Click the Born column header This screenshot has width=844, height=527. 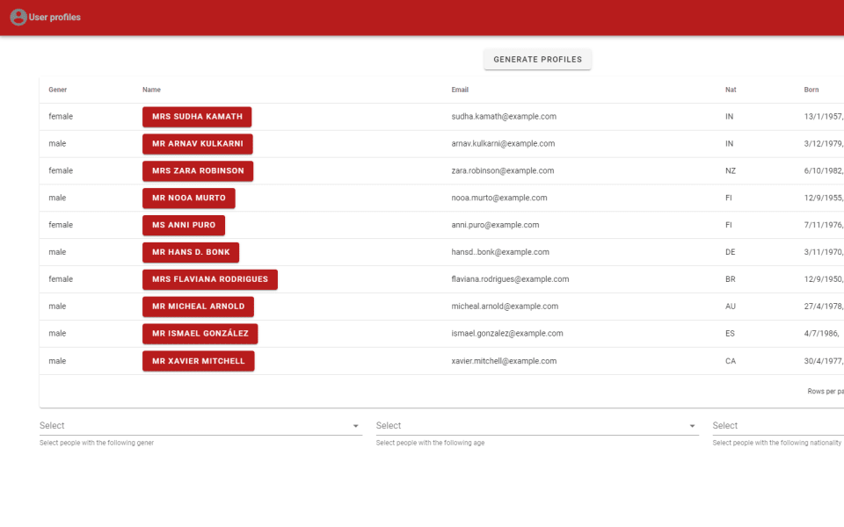tap(811, 90)
